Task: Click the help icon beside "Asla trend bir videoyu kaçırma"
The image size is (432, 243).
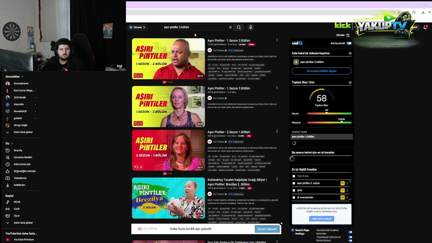Action: [x=350, y=53]
